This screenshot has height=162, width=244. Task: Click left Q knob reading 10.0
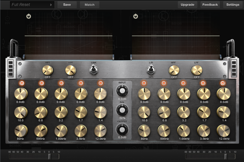21,113
